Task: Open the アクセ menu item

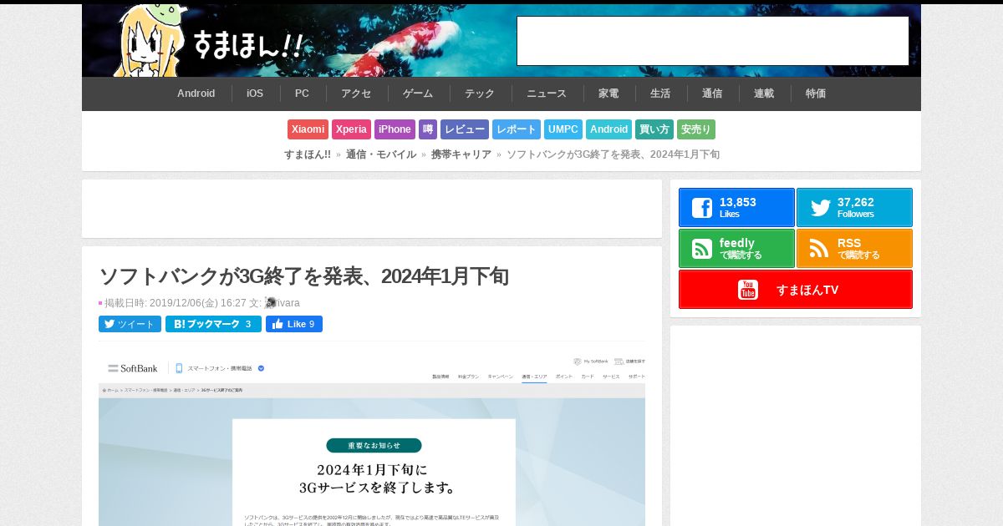Action: pyautogui.click(x=356, y=94)
